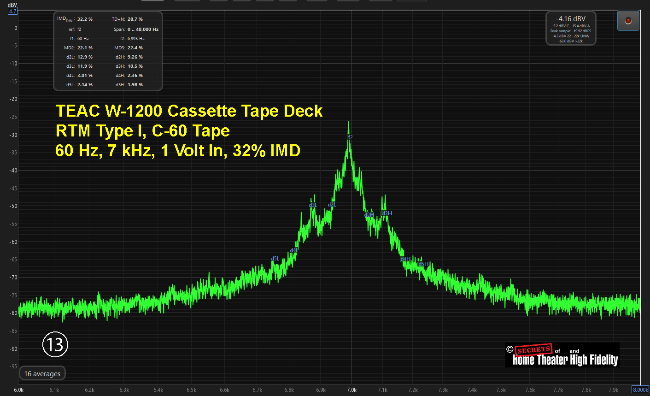Click the d5L '2.14 %' panel value
The height and width of the screenshot is (396, 650).
[85, 85]
